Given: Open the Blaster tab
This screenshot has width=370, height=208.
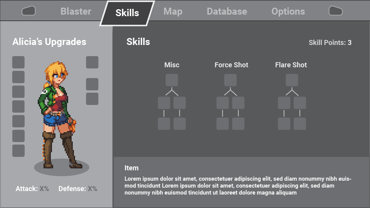Looking at the screenshot, I should point(76,11).
